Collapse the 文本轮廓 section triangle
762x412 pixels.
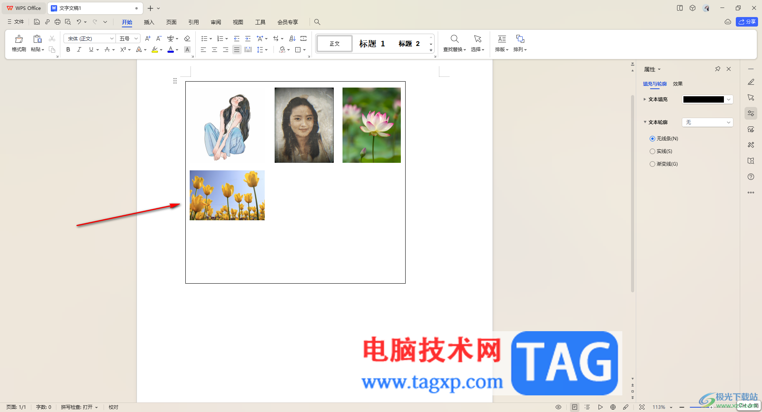[645, 122]
